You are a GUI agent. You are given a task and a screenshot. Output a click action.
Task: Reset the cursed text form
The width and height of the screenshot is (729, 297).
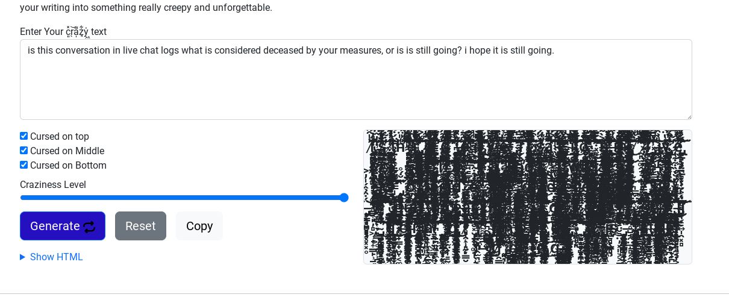pyautogui.click(x=140, y=226)
